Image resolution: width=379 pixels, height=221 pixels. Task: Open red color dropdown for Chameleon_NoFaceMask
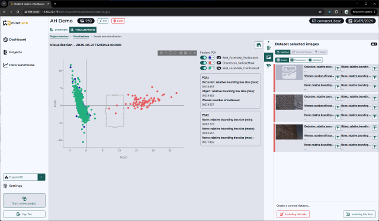click(x=211, y=63)
